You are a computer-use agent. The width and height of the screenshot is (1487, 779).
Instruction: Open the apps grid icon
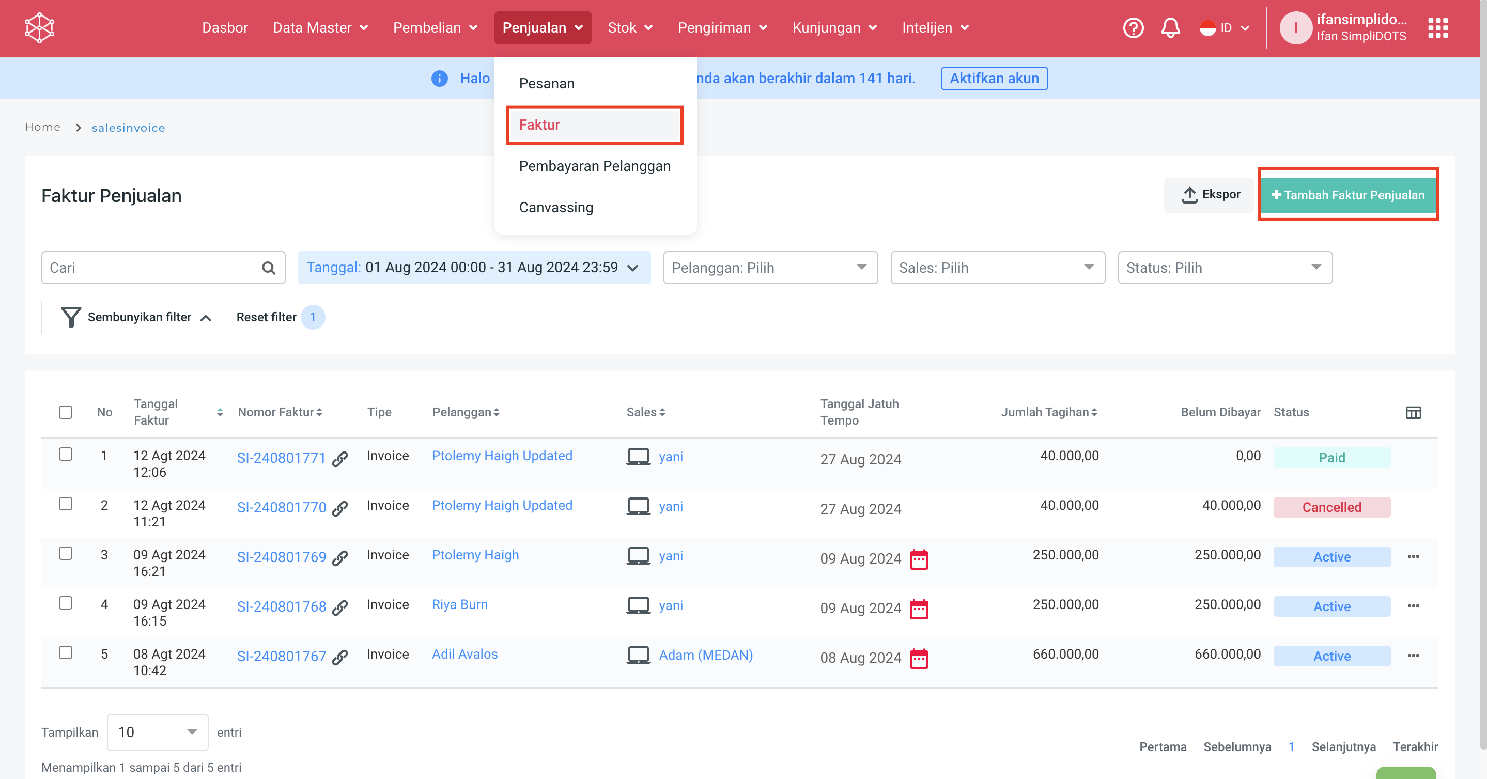click(1437, 28)
